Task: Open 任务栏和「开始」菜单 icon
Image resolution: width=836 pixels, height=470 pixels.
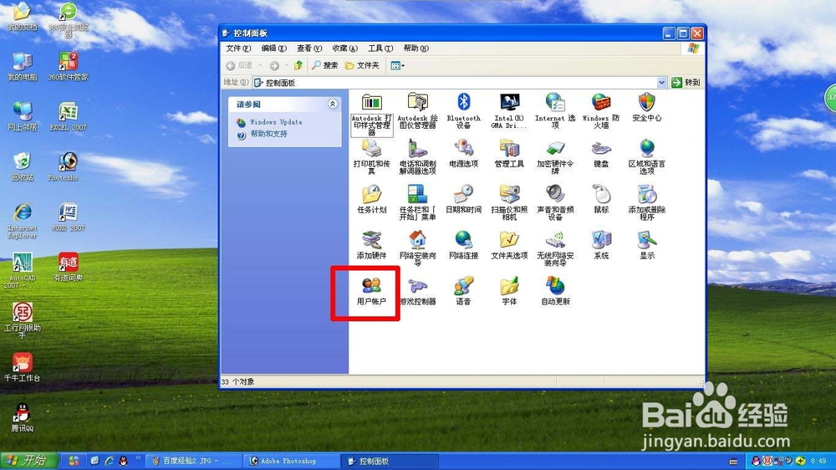Action: [x=417, y=202]
